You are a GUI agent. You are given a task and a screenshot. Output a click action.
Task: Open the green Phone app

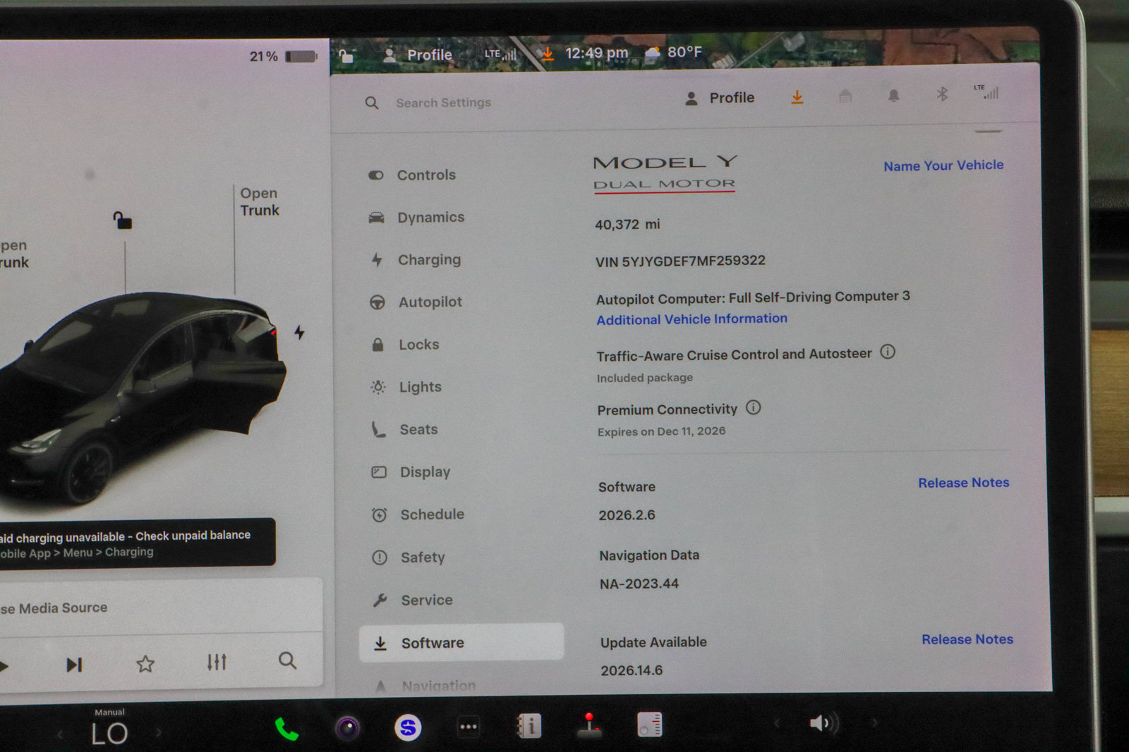pos(286,729)
